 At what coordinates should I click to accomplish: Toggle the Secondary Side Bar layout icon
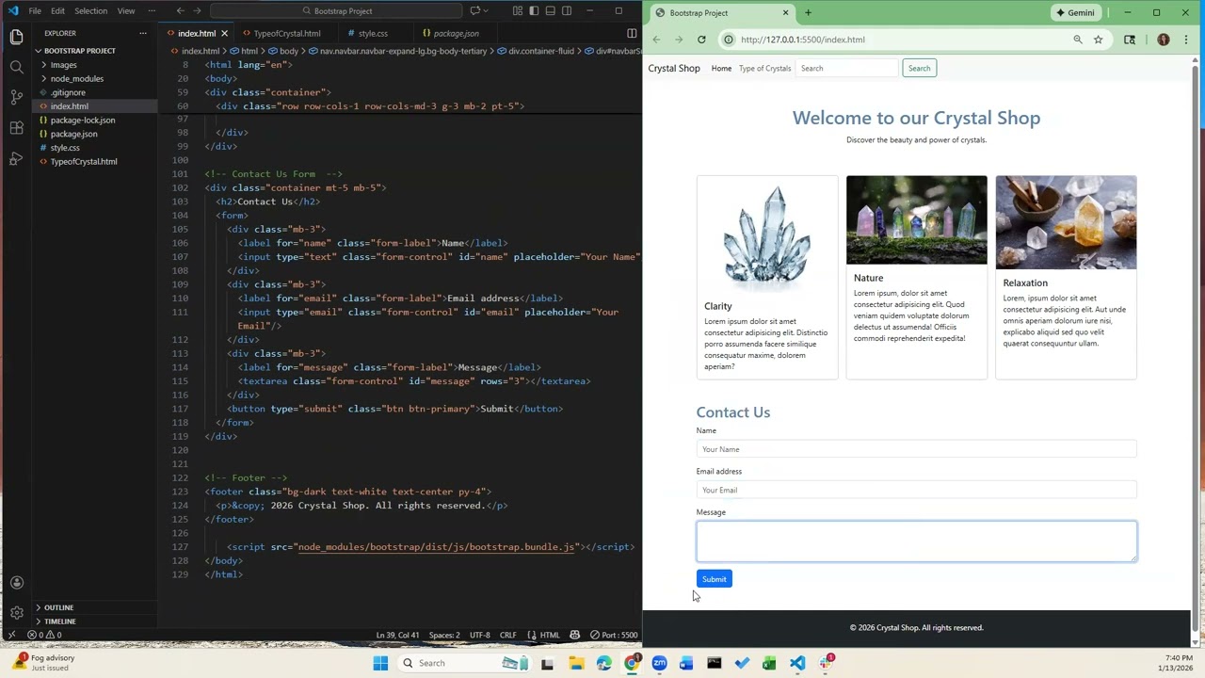(x=567, y=10)
